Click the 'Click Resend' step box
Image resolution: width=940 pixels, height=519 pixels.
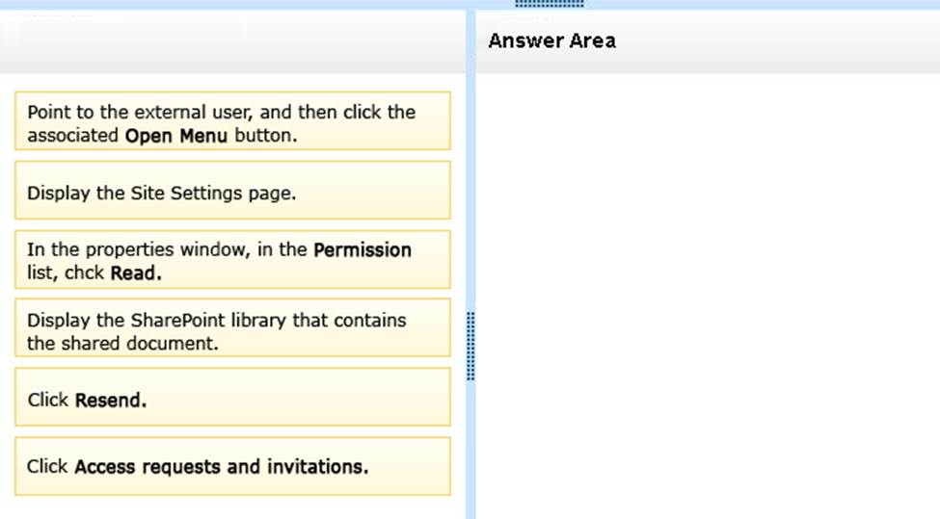click(x=232, y=397)
